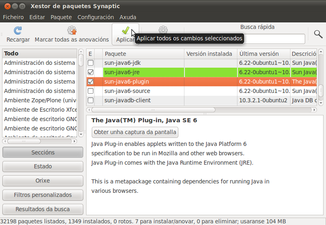
Task: Click the Busca rápida input field
Action: click(x=274, y=39)
